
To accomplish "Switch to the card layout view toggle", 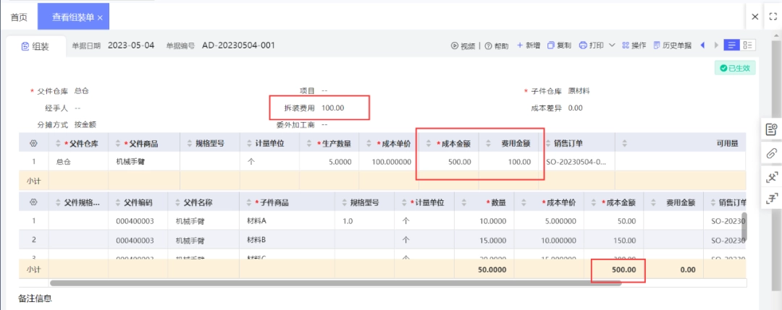I will click(747, 45).
